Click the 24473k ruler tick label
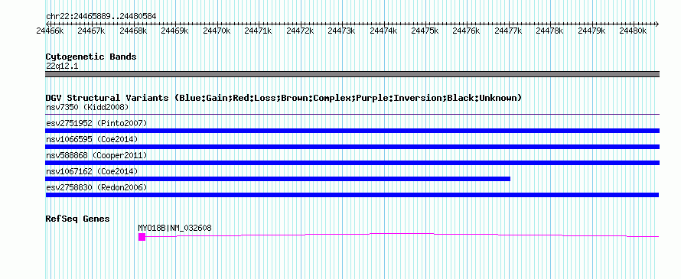This screenshot has height=279, width=681. click(x=341, y=31)
